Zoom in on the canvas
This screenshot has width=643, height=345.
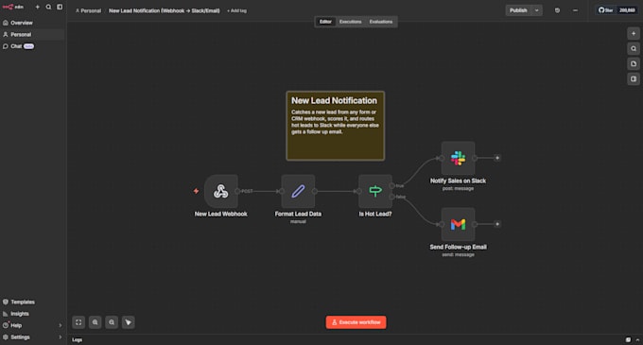coord(95,322)
